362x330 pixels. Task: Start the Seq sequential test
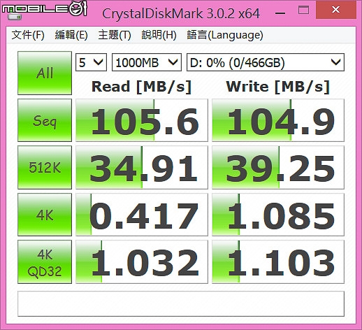click(x=45, y=120)
